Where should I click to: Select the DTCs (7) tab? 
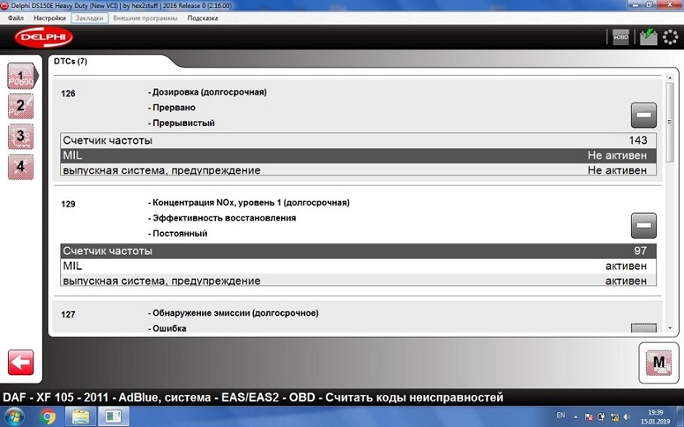[x=71, y=62]
